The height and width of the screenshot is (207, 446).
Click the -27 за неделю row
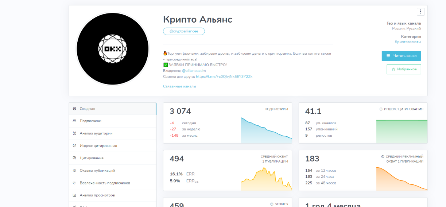click(185, 129)
